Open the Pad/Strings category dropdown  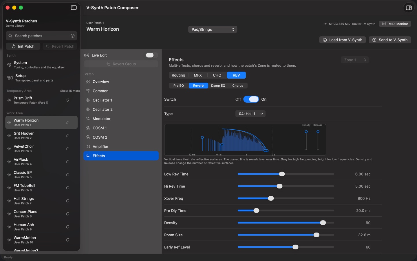[x=213, y=29]
